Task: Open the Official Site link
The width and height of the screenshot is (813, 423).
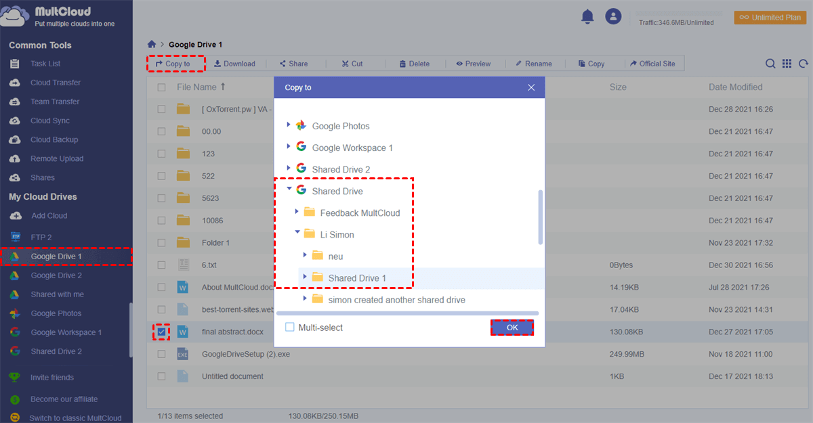Action: pyautogui.click(x=652, y=64)
